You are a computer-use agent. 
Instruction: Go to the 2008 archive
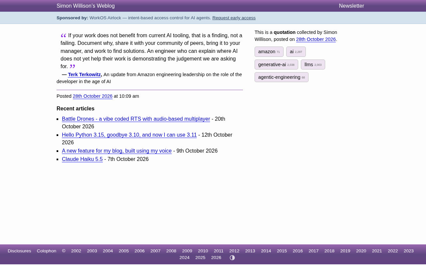click(x=171, y=251)
